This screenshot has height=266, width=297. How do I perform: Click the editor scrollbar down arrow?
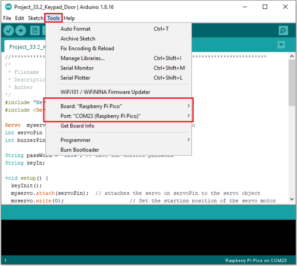[292, 199]
